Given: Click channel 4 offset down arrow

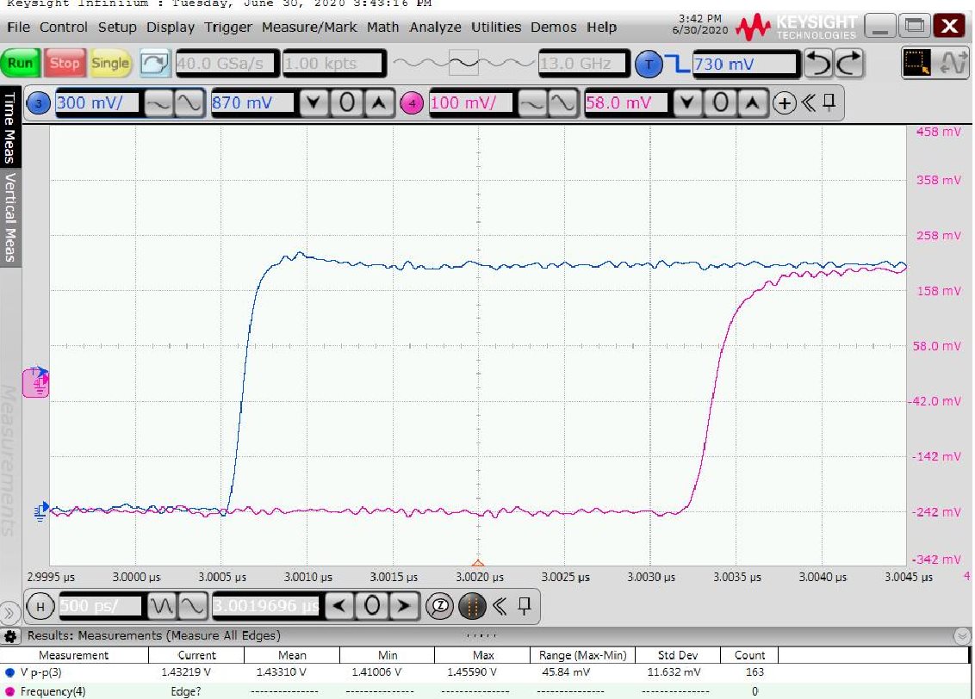Looking at the screenshot, I should tap(687, 103).
